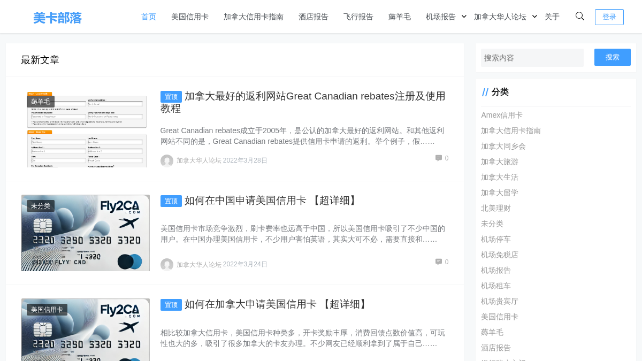
Task: Open 机场停车 category in sidebar
Action: [496, 239]
